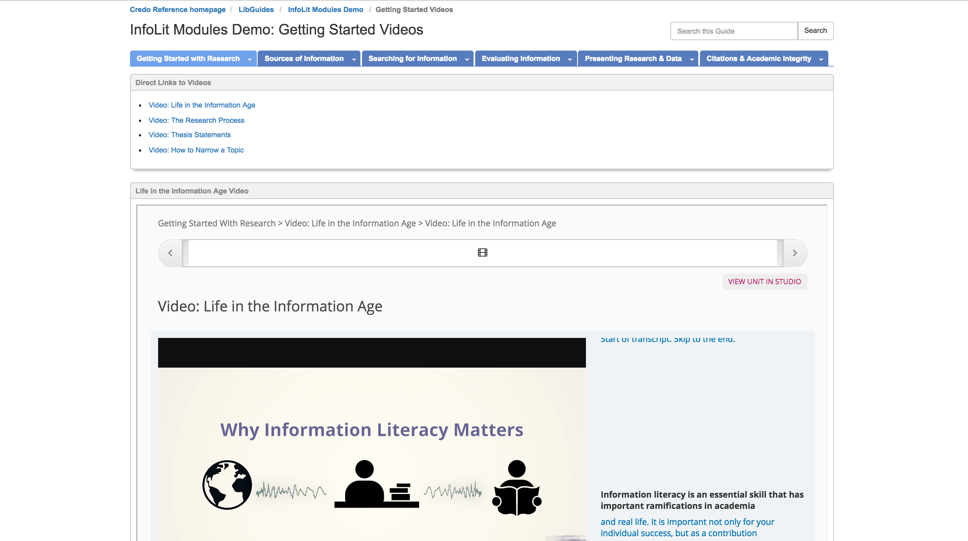Image resolution: width=968 pixels, height=541 pixels.
Task: Expand Presenting Research & Data dropdown arrow
Action: [x=691, y=59]
